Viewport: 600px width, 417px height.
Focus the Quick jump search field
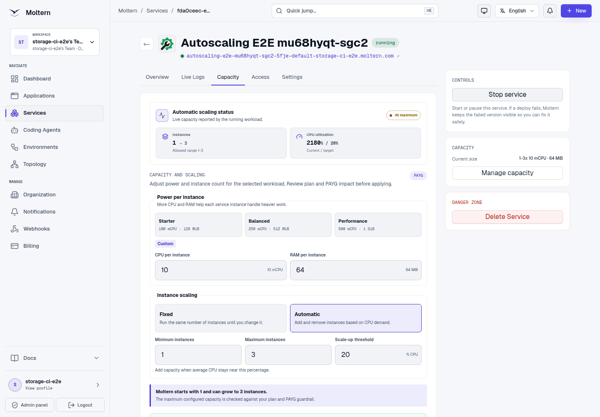click(x=355, y=11)
